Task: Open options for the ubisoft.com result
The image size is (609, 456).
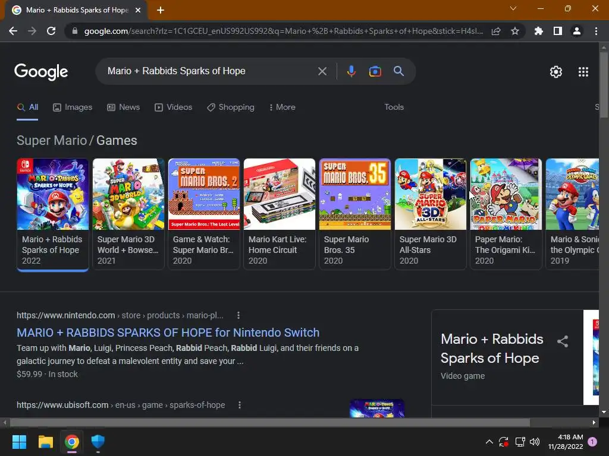Action: click(240, 405)
